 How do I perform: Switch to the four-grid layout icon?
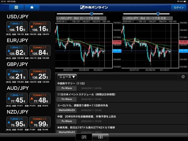100,137
